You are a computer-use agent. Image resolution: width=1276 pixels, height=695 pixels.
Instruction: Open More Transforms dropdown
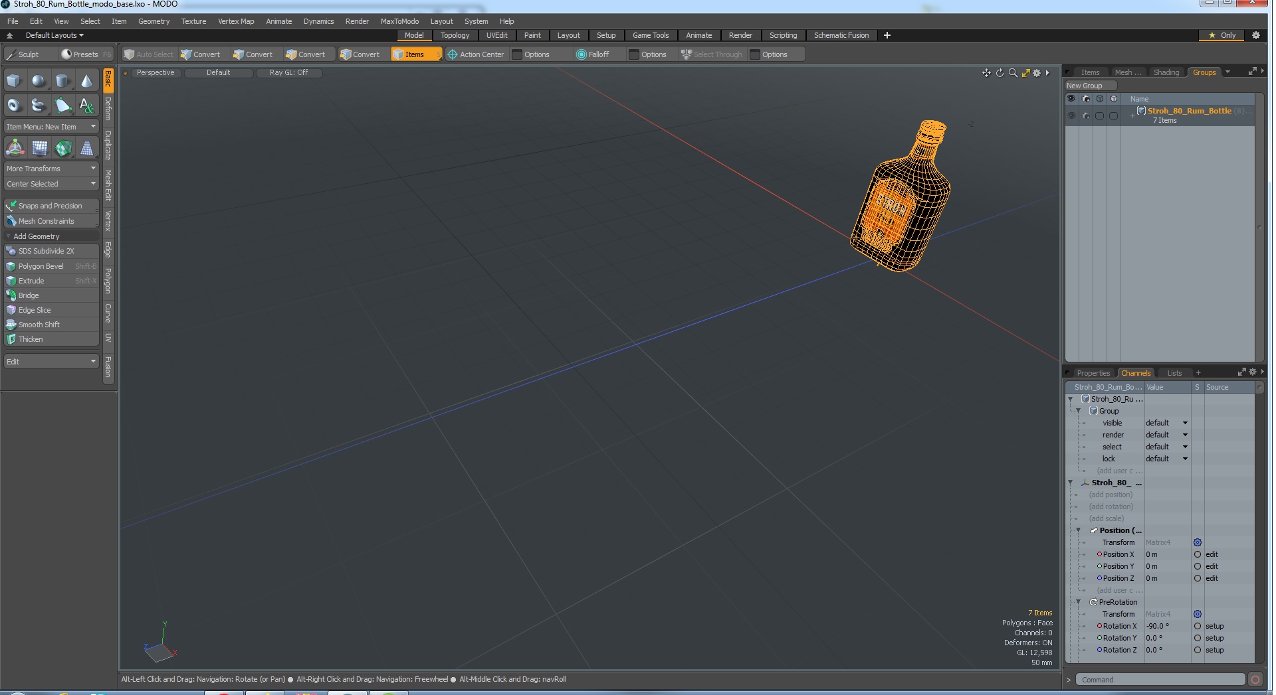[51, 169]
